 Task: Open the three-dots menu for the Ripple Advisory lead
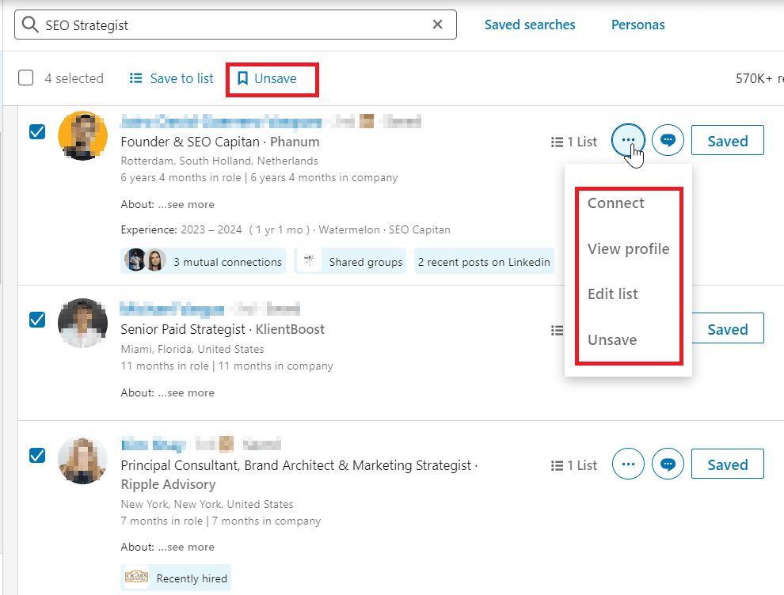[628, 465]
